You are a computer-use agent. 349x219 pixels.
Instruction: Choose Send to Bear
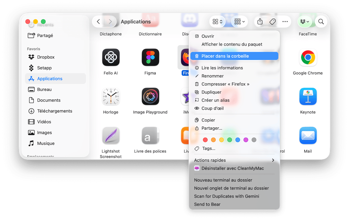pos(234,204)
